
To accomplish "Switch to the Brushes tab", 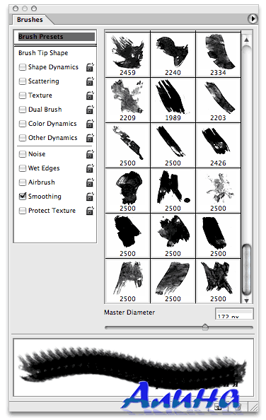I will pyautogui.click(x=30, y=20).
